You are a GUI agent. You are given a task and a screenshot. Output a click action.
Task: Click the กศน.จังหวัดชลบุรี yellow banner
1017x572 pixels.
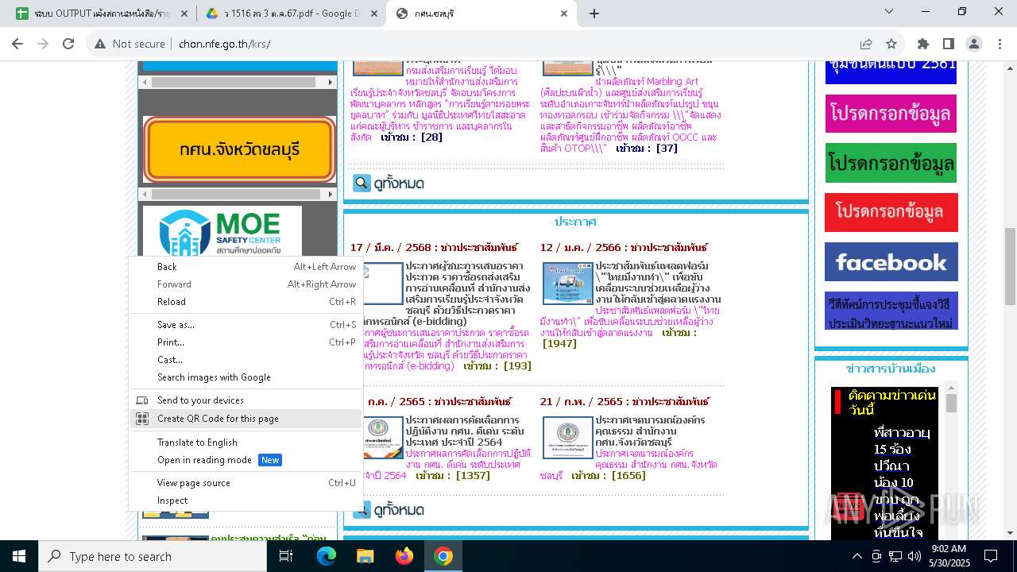(x=239, y=149)
